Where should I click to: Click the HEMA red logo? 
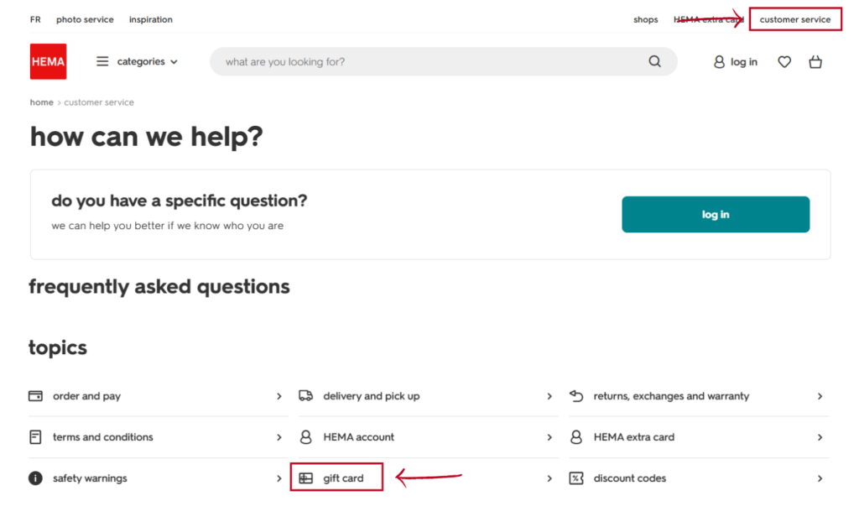[48, 61]
